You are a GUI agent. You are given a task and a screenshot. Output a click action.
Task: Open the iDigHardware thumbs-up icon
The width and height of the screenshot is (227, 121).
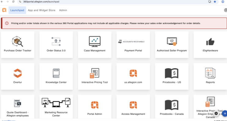210,42
